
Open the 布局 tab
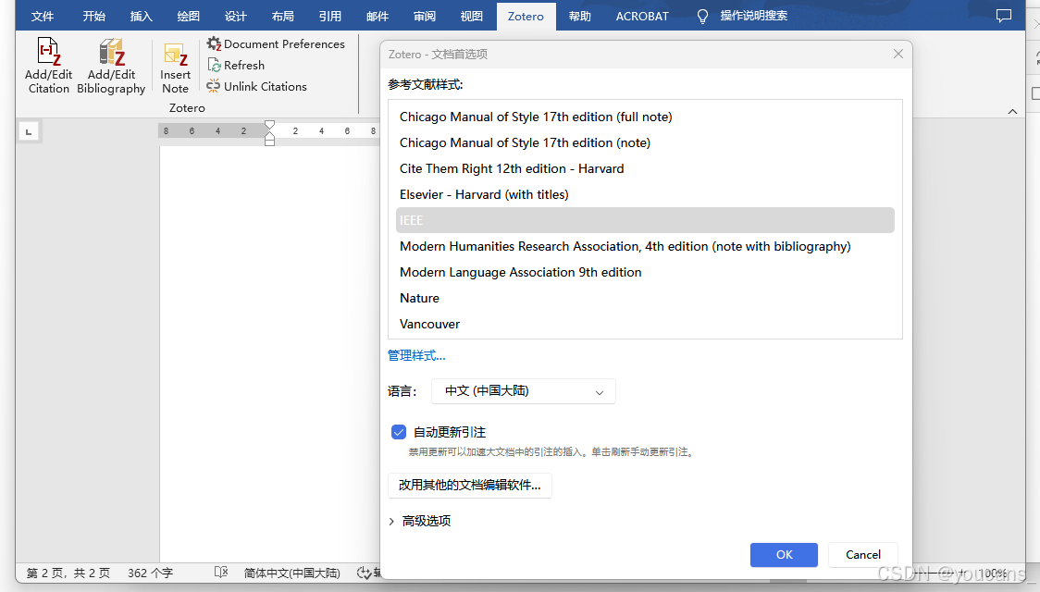point(282,16)
